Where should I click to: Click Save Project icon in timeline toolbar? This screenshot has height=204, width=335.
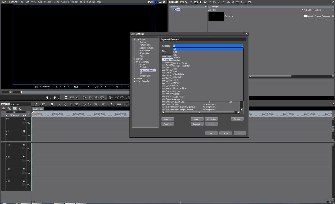(52, 104)
